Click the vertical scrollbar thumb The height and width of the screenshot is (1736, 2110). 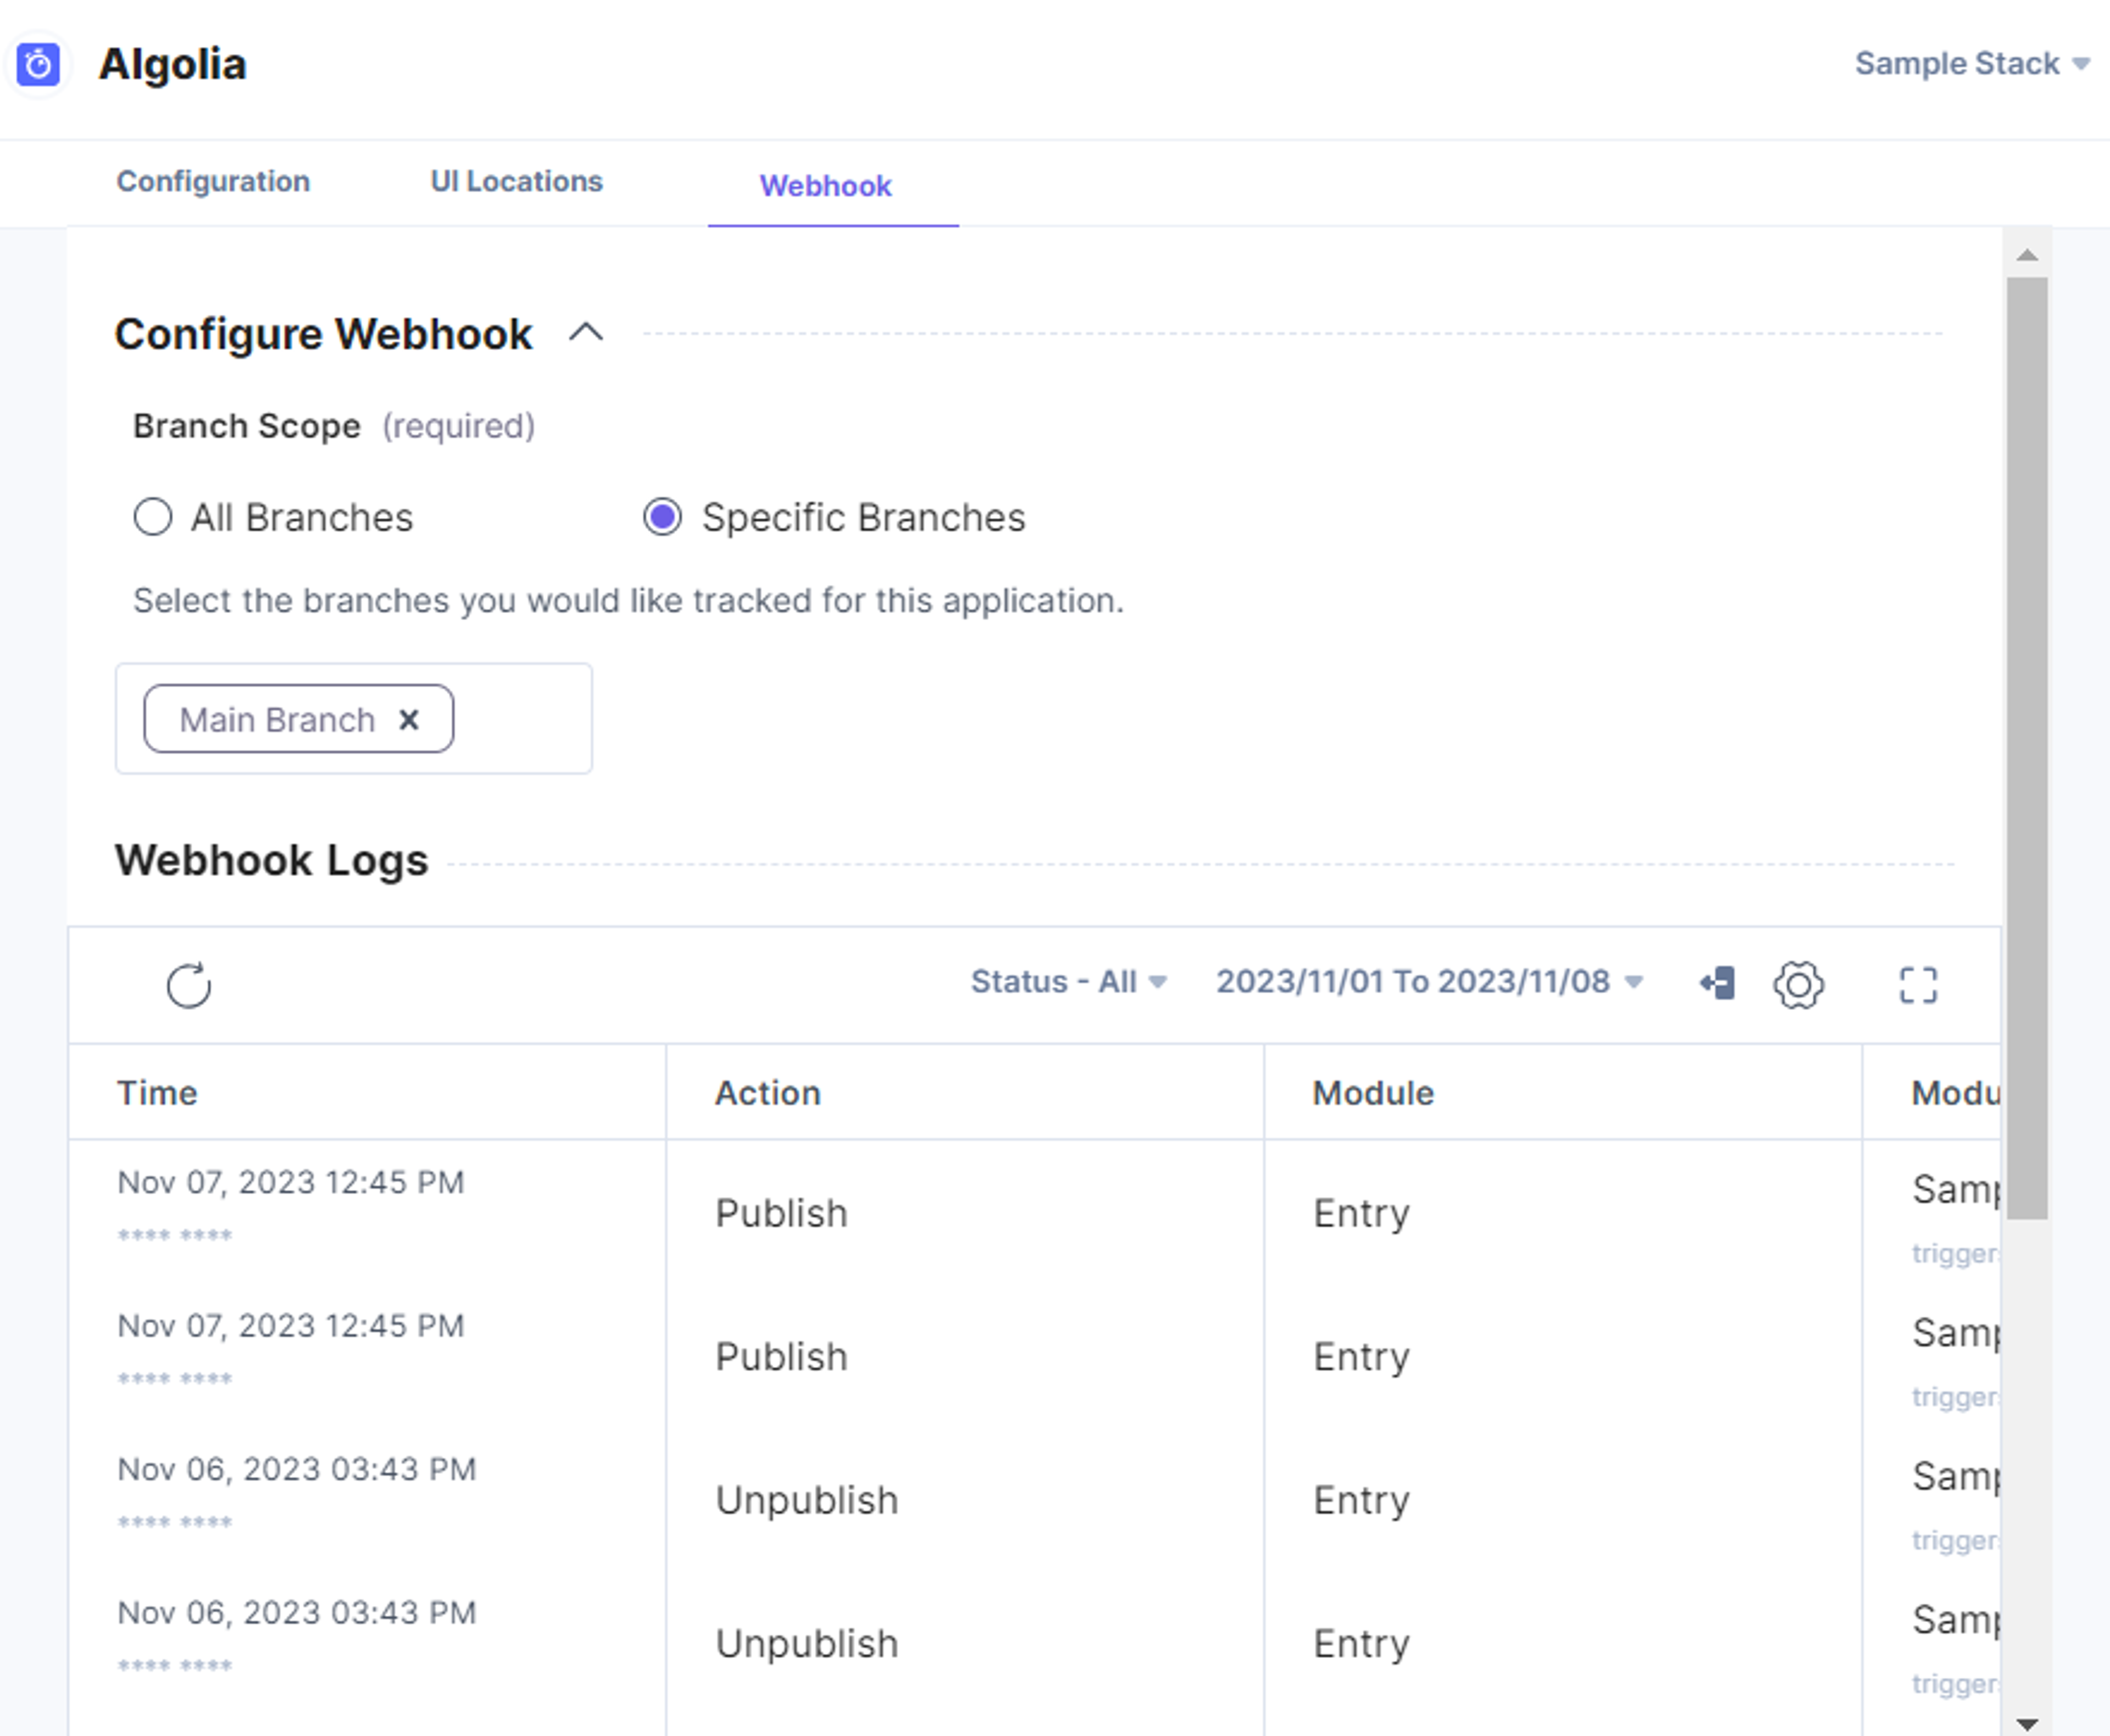click(2027, 748)
